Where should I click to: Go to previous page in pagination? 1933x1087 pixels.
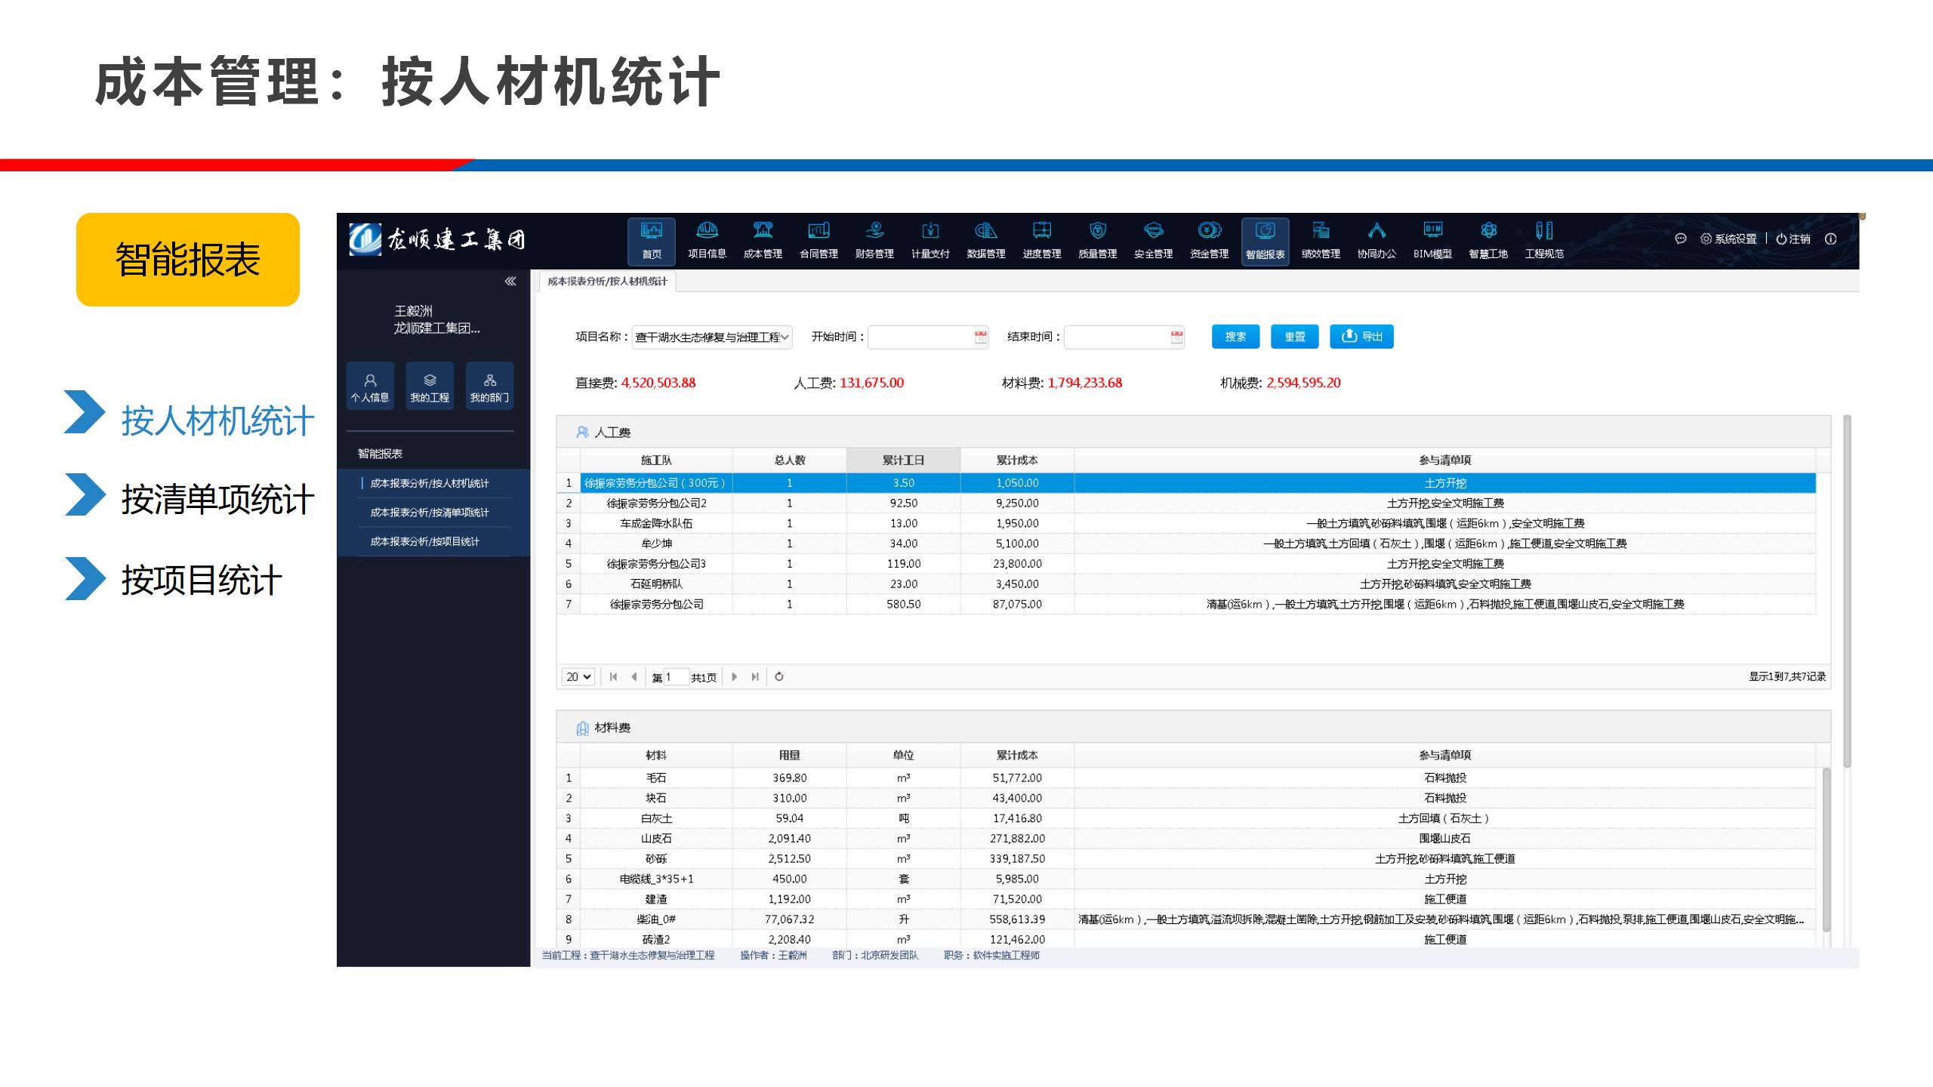[634, 676]
